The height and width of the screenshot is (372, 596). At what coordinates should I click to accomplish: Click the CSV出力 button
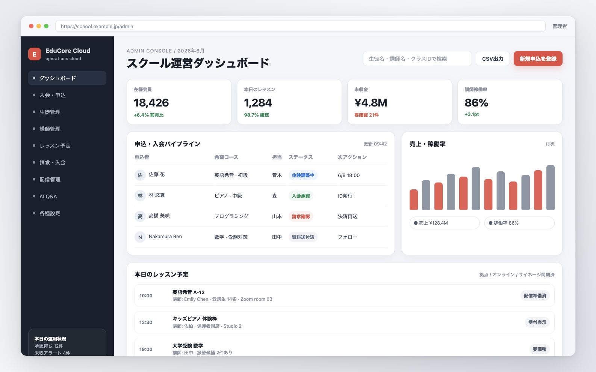493,58
